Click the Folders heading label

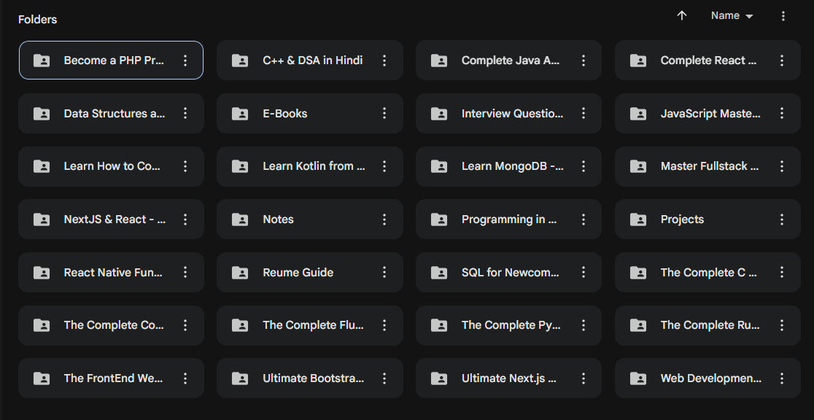click(37, 19)
